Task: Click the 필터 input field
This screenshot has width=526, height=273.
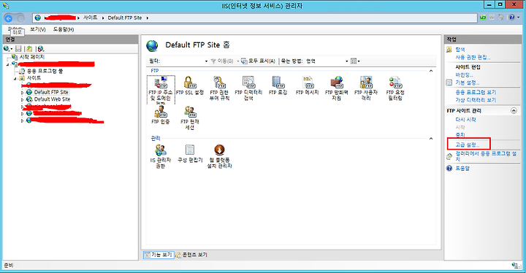Action: (183, 61)
